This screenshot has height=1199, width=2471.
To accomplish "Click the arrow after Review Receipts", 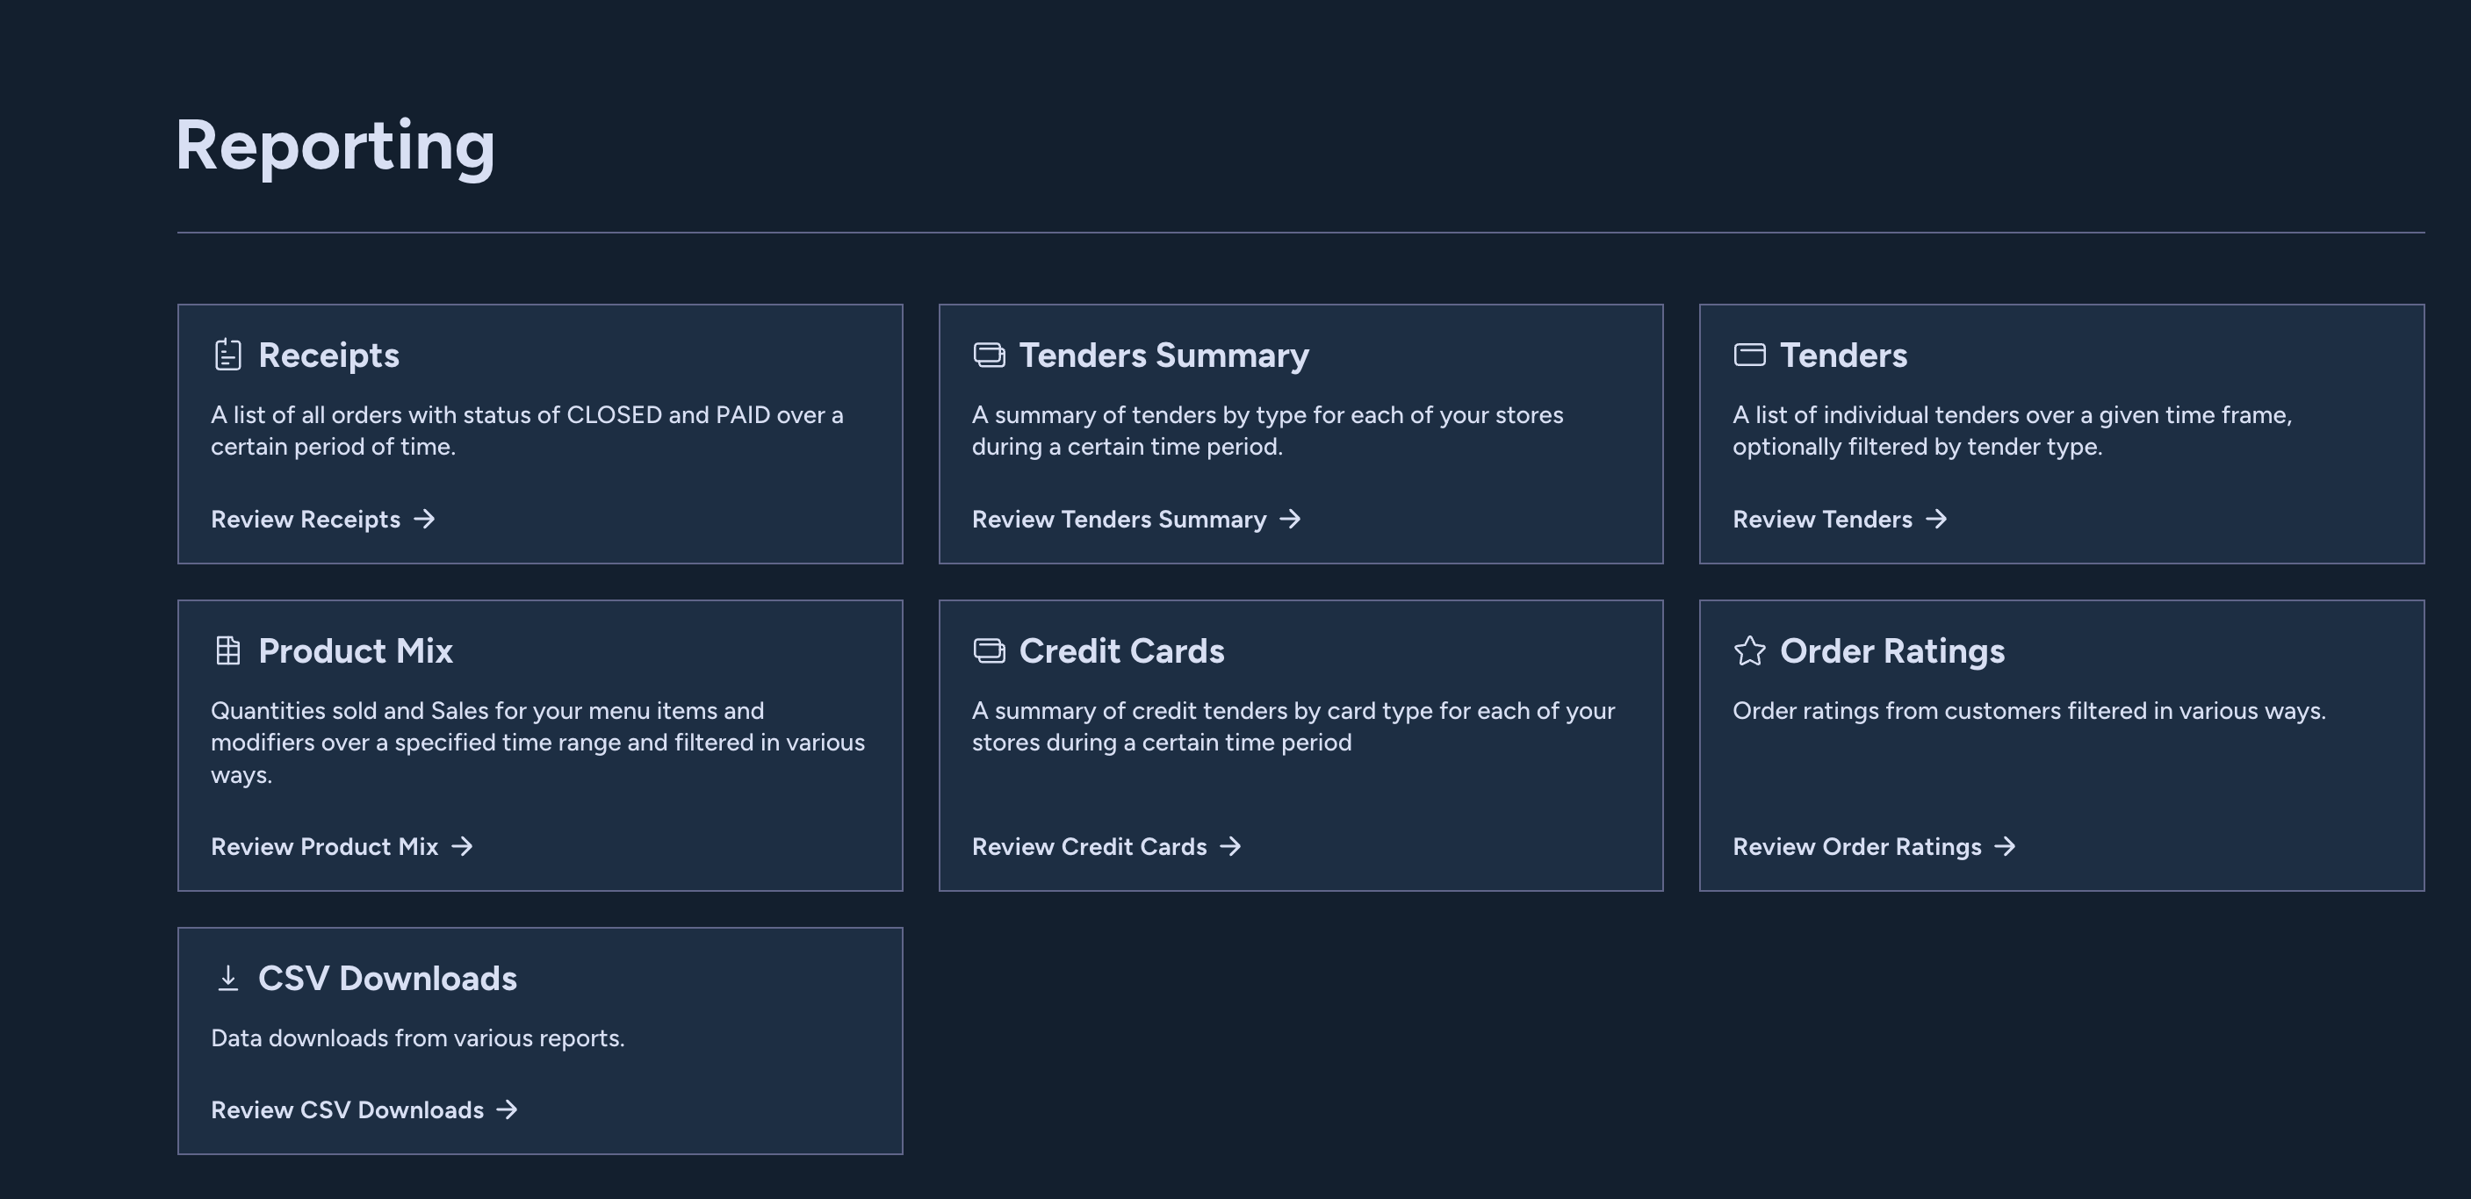I will pyautogui.click(x=424, y=519).
